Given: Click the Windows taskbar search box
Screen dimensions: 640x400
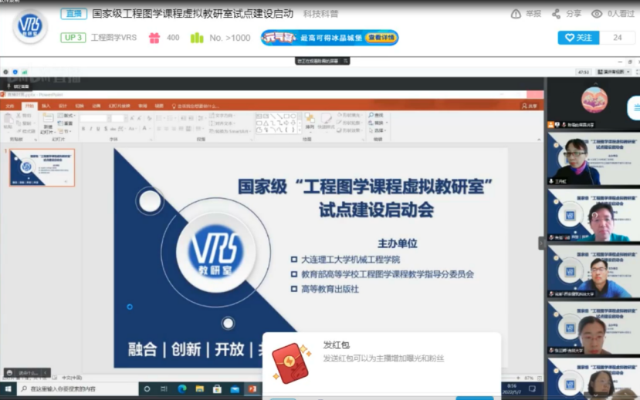Looking at the screenshot, I should (77, 389).
